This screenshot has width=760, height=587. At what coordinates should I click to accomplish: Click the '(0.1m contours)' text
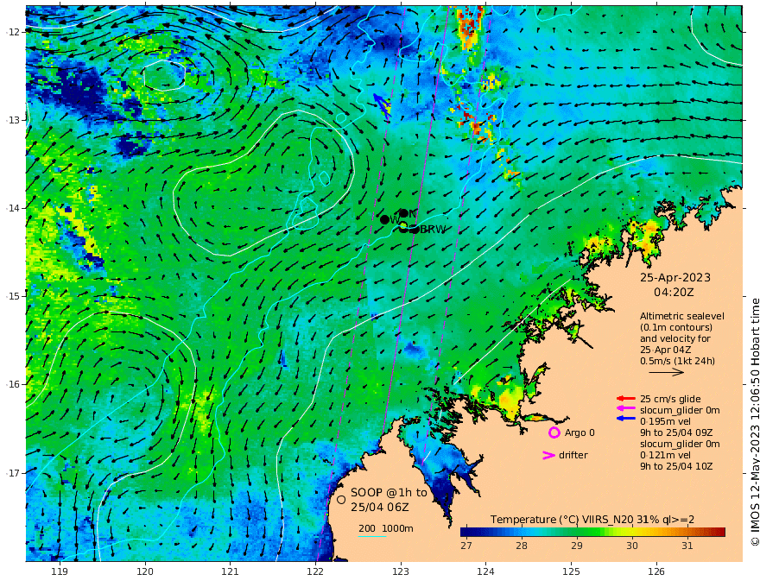point(676,327)
